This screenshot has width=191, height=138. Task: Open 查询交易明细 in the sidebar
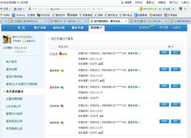click(14, 77)
